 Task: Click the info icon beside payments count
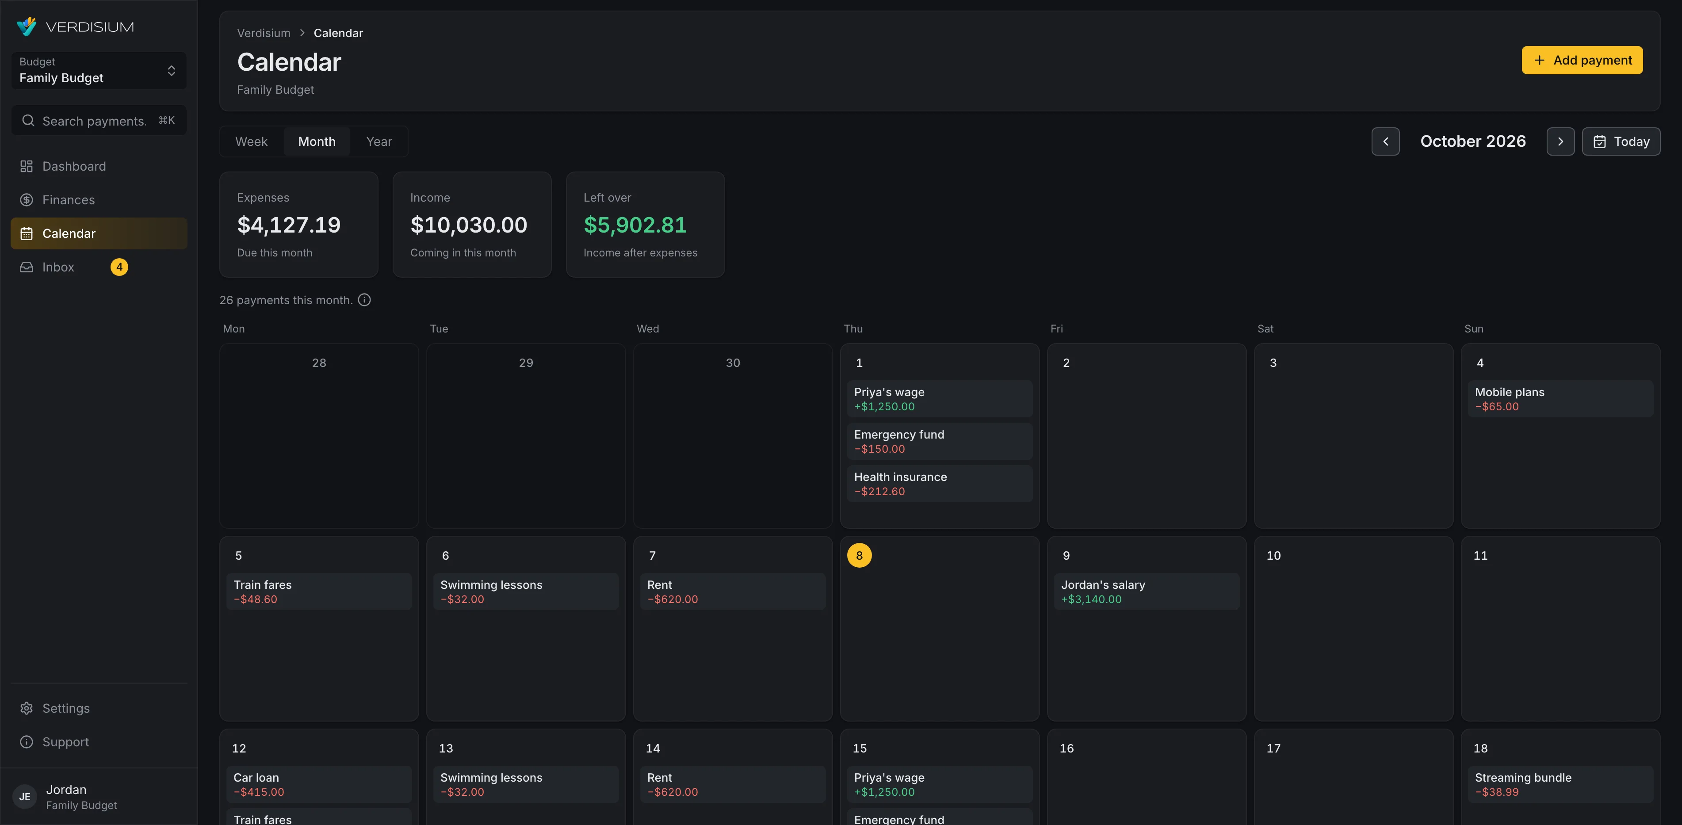tap(364, 300)
